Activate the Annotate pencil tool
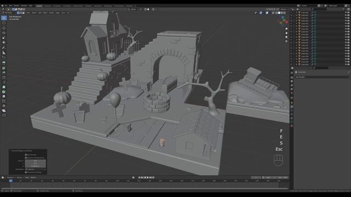The height and width of the screenshot is (197, 351). [4, 48]
